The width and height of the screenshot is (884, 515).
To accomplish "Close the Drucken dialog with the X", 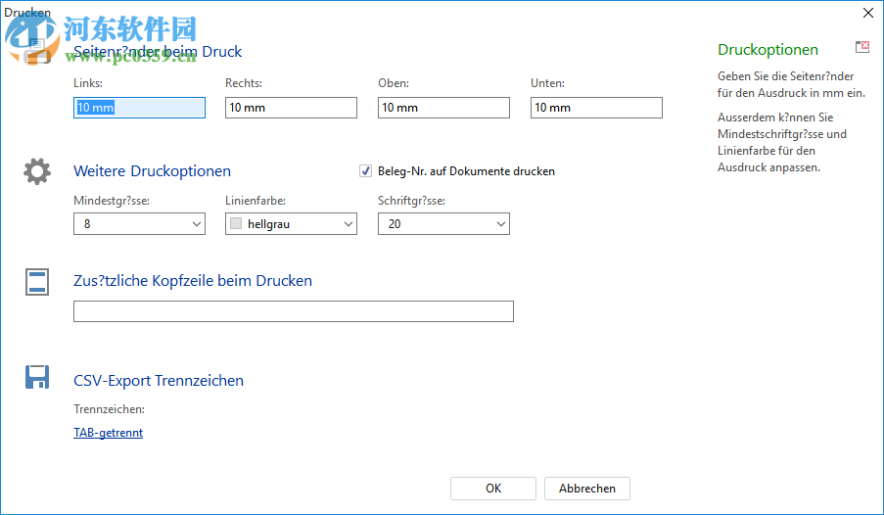I will [x=866, y=13].
